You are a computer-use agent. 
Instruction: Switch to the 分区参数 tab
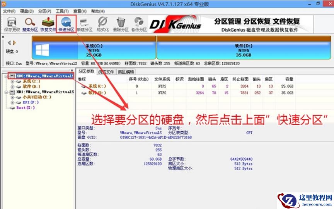click(x=86, y=71)
